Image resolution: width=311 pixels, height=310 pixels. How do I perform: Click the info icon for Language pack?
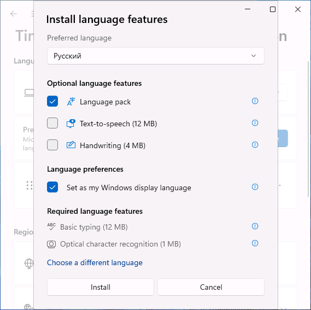point(255,101)
